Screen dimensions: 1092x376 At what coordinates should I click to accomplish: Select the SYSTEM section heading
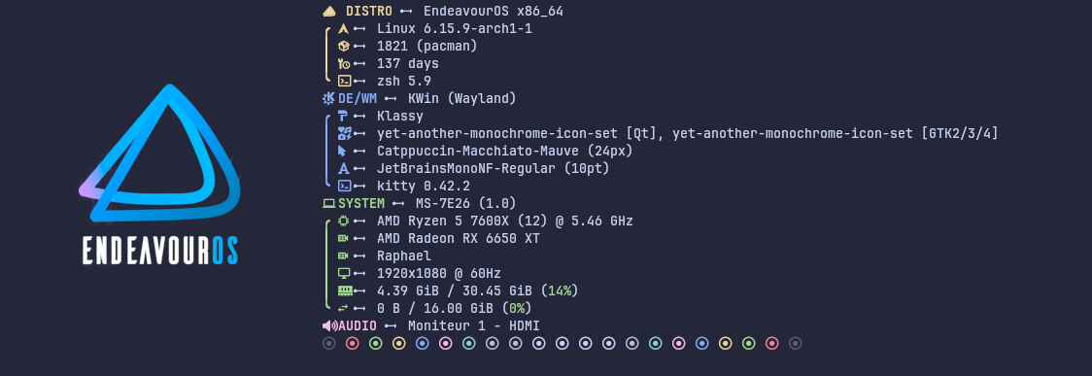360,203
